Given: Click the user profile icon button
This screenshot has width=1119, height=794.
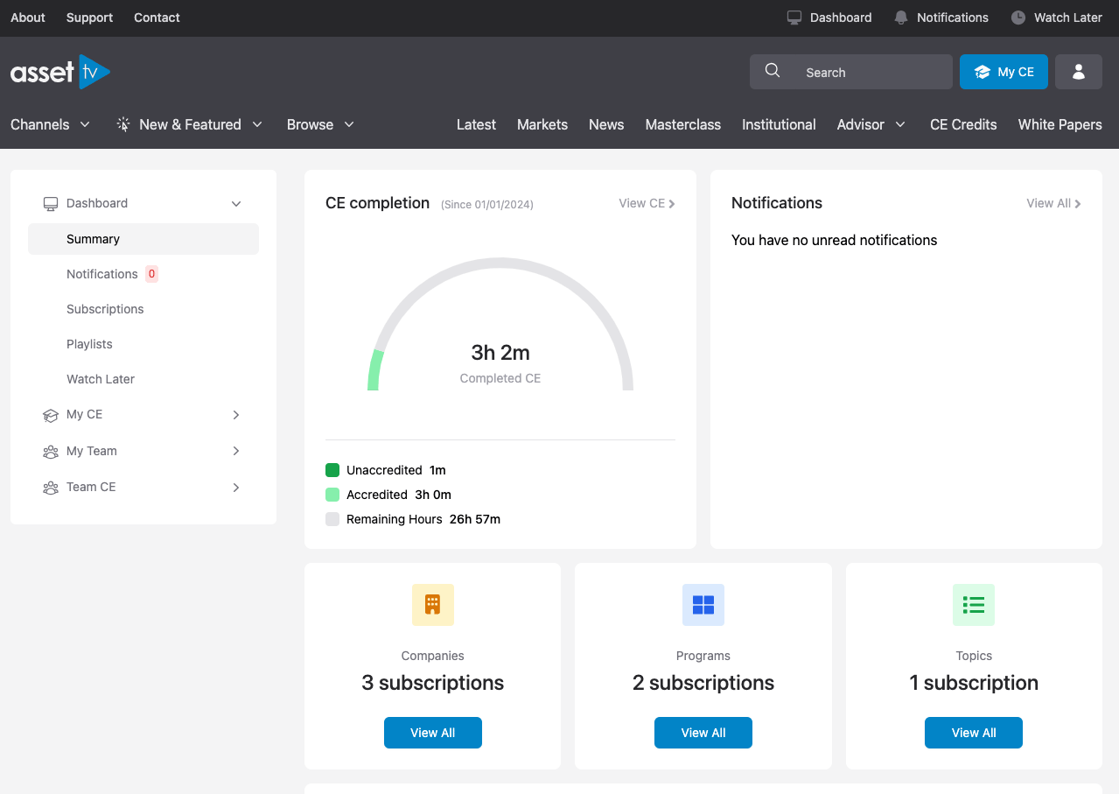Looking at the screenshot, I should [1078, 72].
